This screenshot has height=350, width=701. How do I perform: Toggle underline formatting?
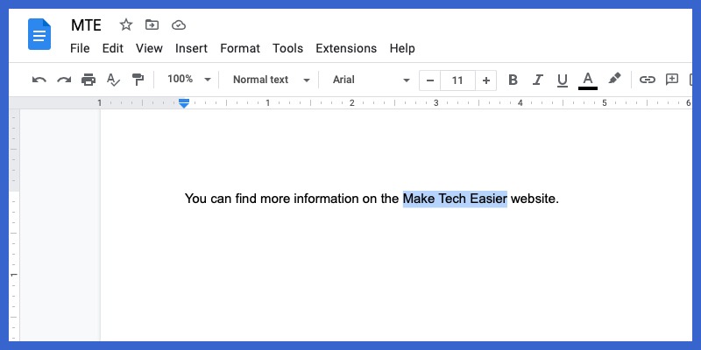point(563,80)
